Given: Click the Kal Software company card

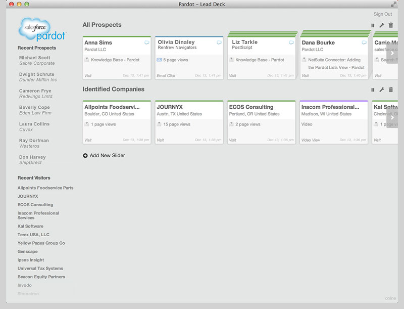Looking at the screenshot, I should point(385,122).
